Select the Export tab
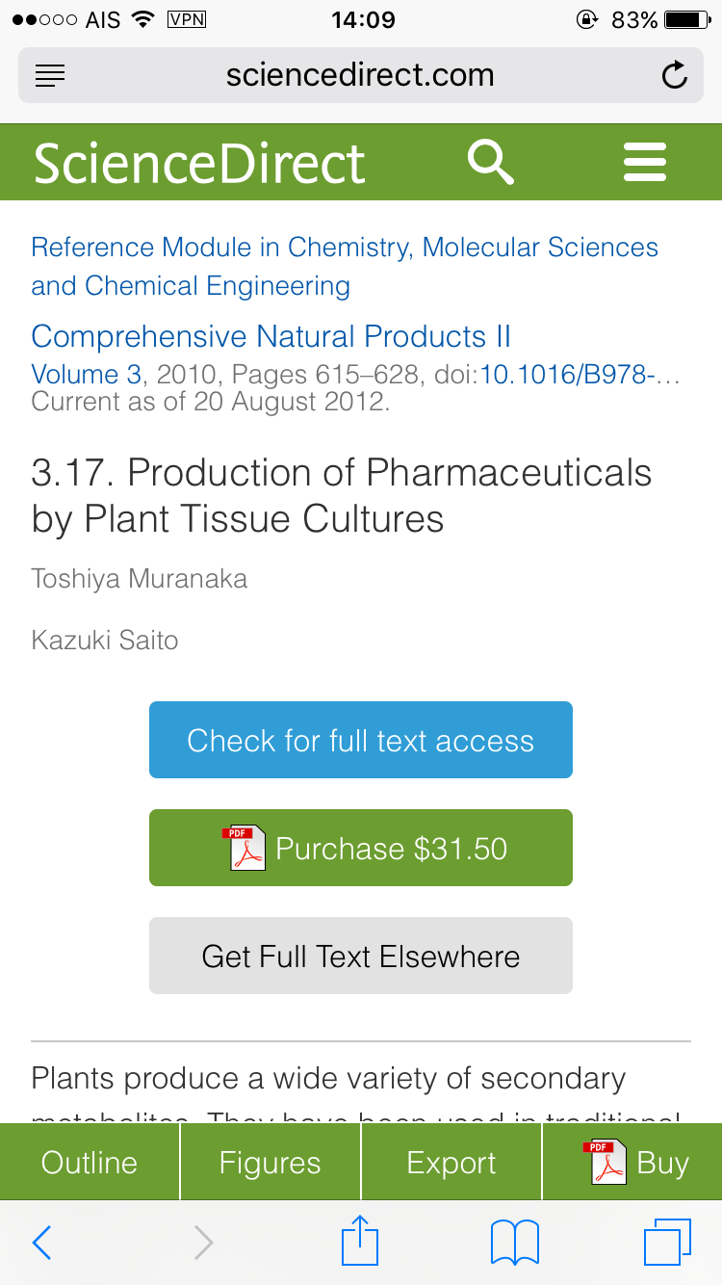 (x=451, y=1163)
